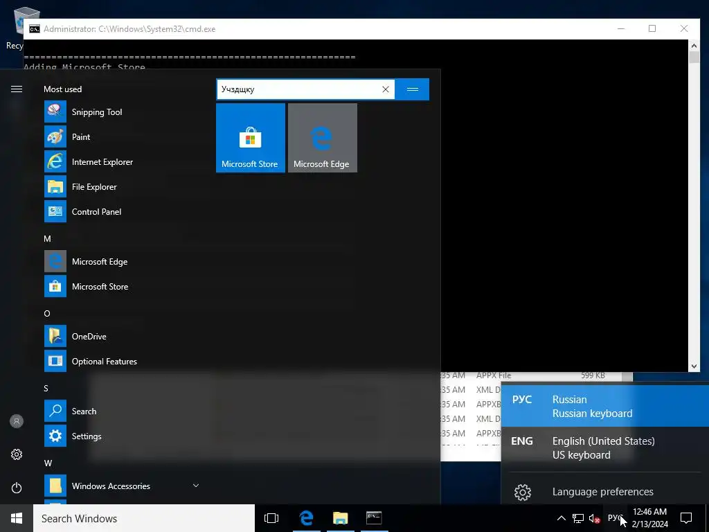Open the Action Center notifications icon

686,518
